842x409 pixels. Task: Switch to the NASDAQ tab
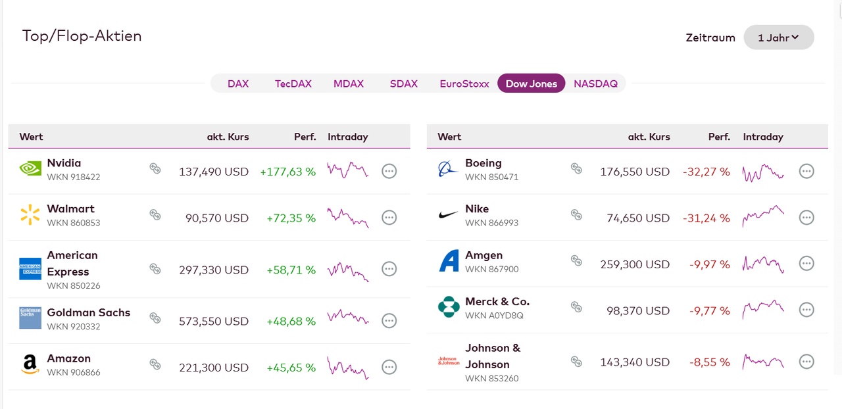(596, 84)
